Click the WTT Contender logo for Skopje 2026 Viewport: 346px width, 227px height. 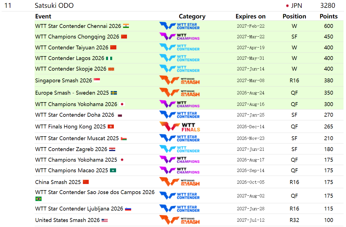[179, 69]
